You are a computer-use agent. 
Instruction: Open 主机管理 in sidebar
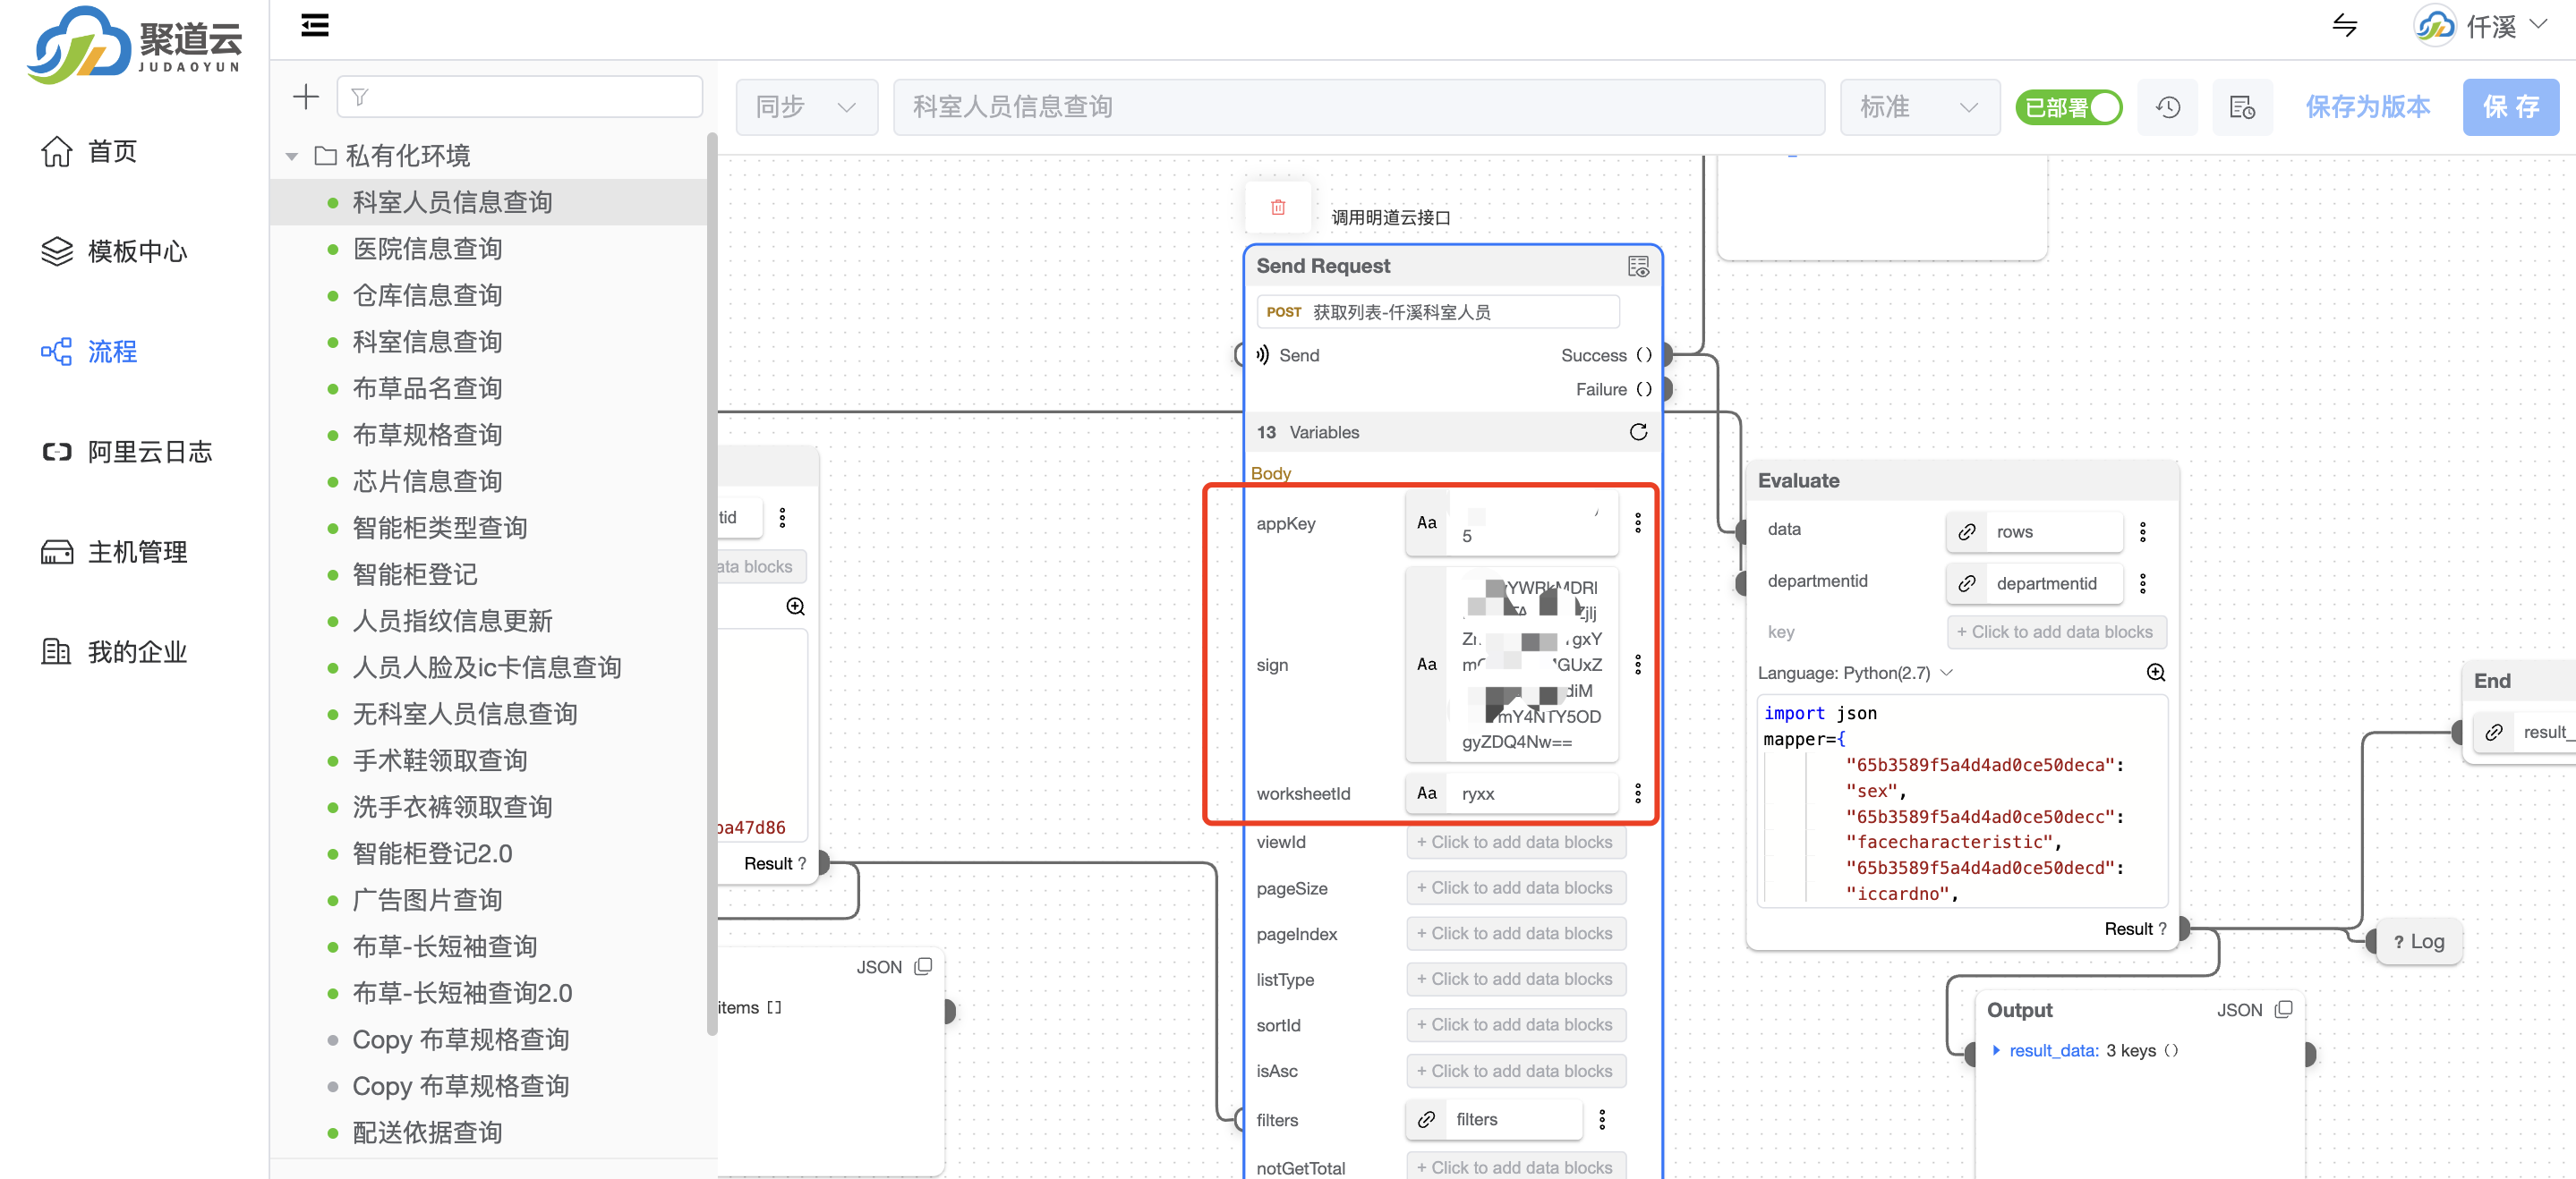115,552
